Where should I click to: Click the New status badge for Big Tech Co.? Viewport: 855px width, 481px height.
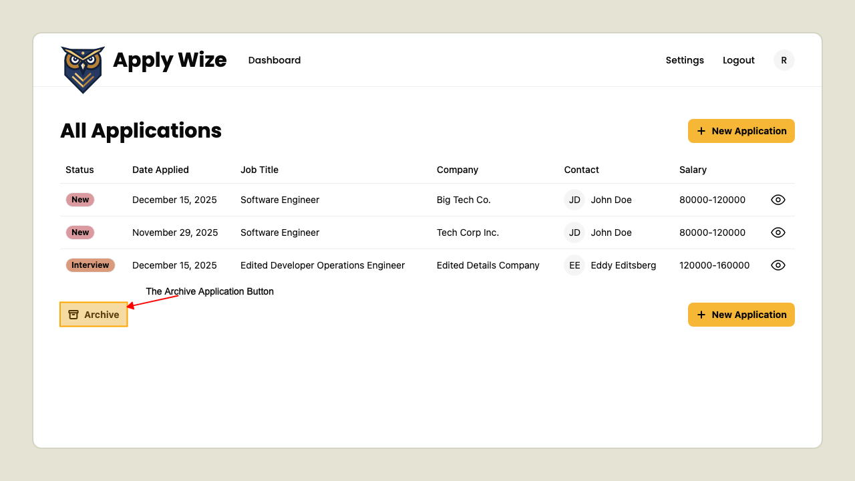coord(80,200)
